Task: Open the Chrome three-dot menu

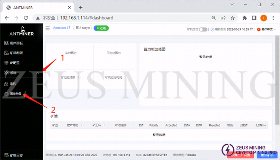Action: pos(273,18)
